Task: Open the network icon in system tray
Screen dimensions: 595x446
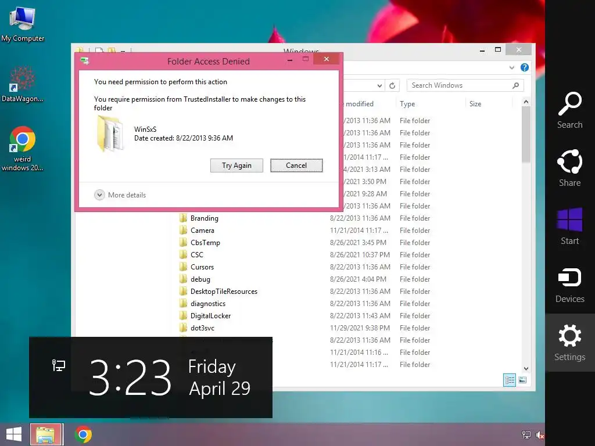Action: [x=526, y=434]
